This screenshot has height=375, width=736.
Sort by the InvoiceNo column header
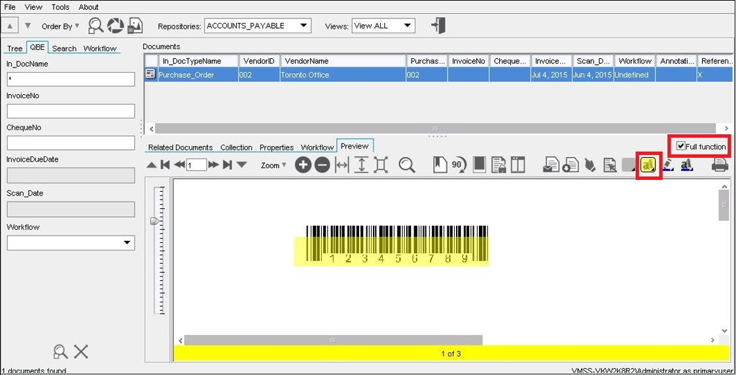(468, 61)
